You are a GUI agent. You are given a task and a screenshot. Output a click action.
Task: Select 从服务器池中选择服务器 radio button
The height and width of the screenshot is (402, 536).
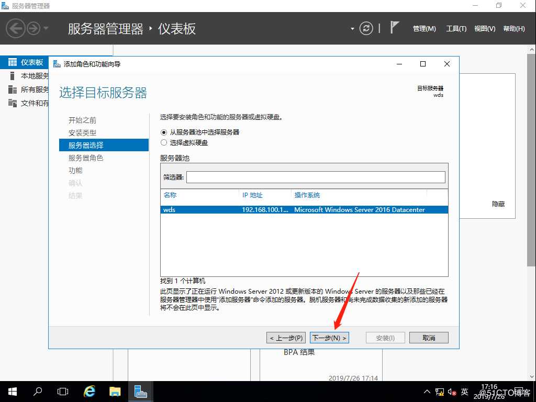coord(164,132)
